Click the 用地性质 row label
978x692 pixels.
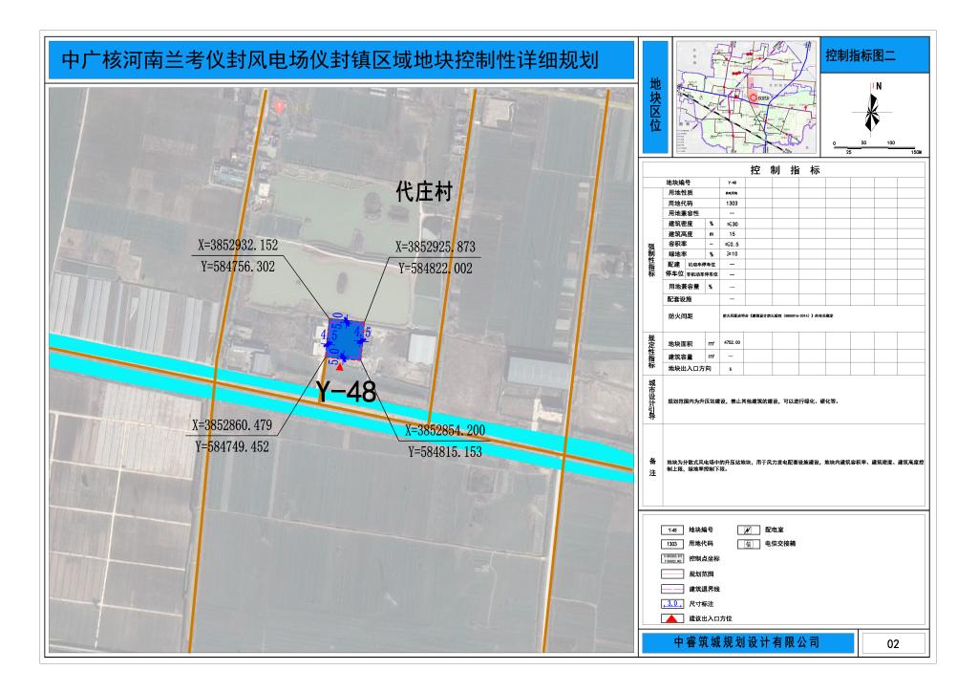click(680, 193)
